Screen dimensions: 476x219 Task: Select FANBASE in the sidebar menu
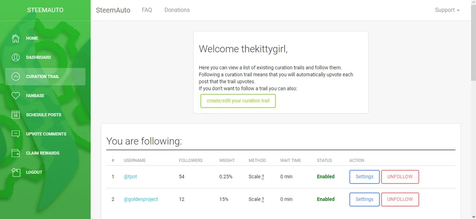tap(45, 95)
